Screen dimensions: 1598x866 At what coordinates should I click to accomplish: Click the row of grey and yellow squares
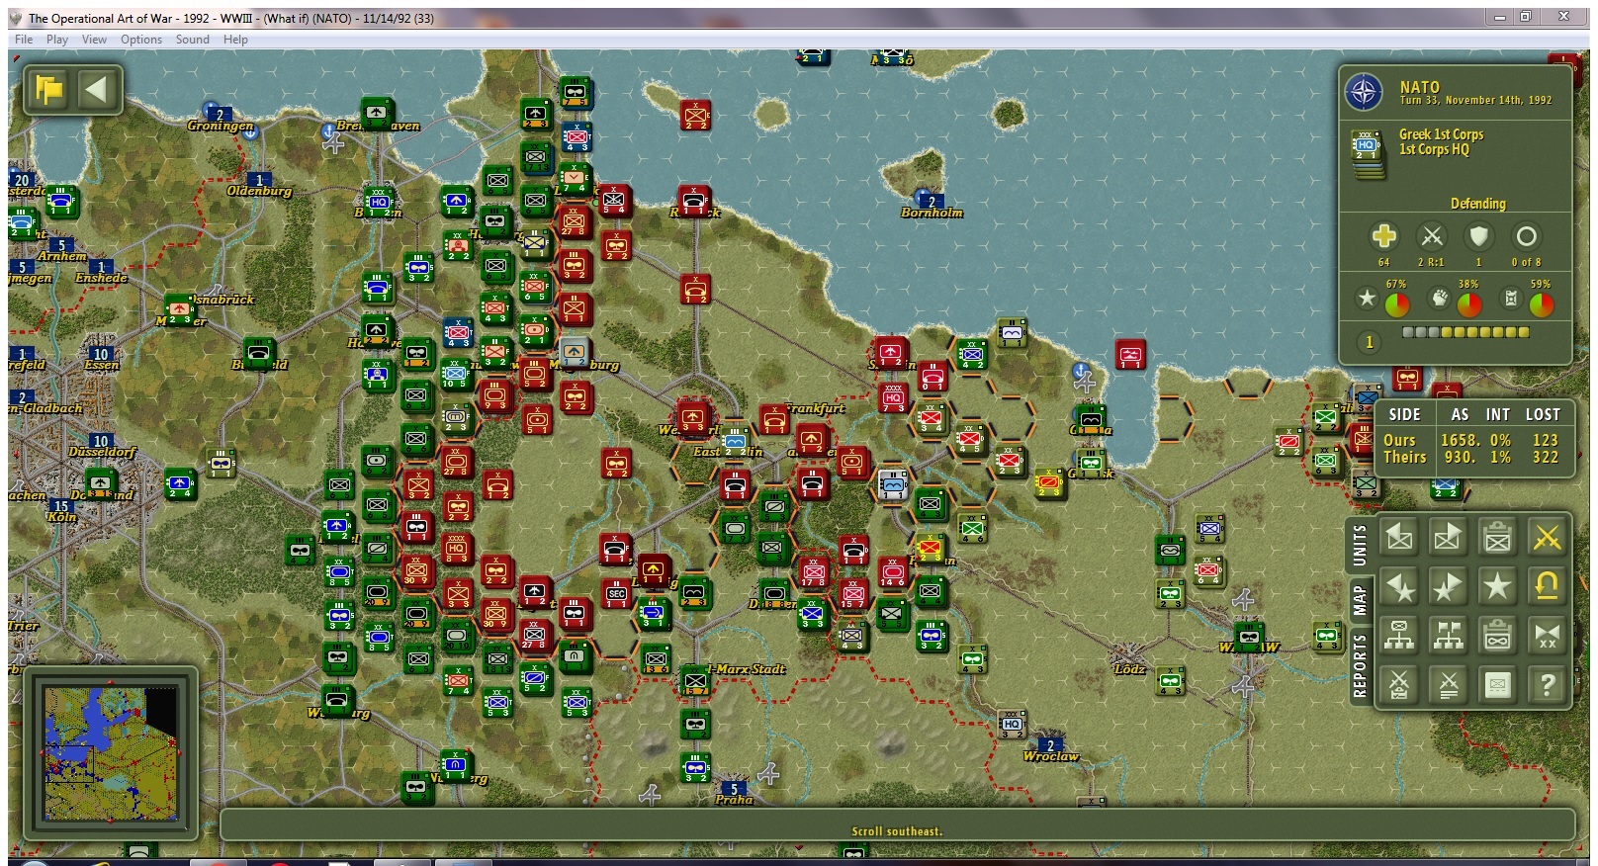click(x=1466, y=333)
